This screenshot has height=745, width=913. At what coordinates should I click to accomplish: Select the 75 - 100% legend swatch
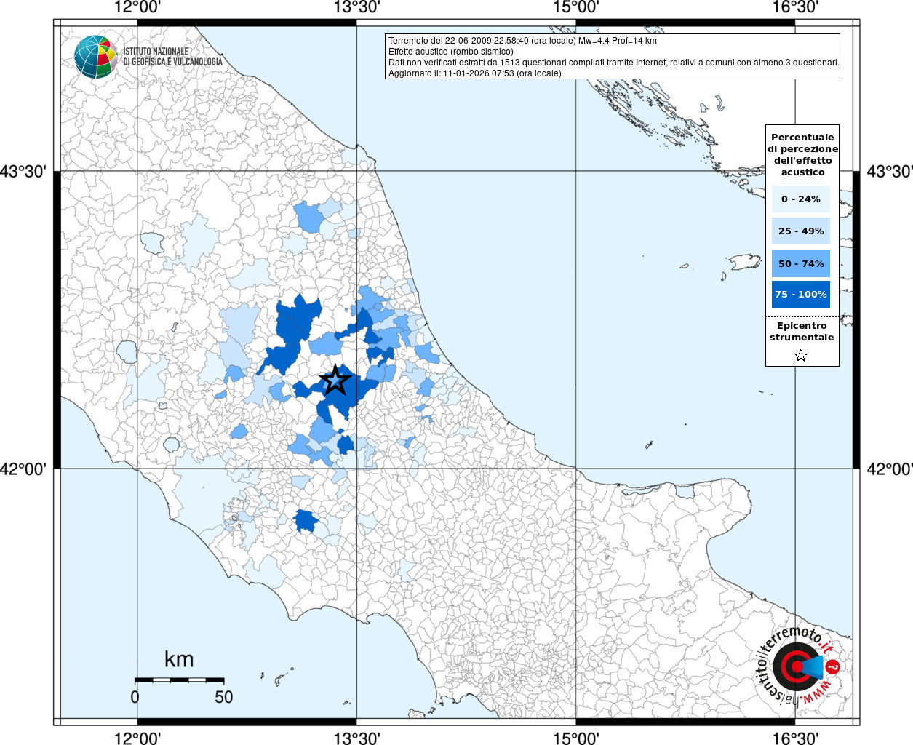coord(801,295)
